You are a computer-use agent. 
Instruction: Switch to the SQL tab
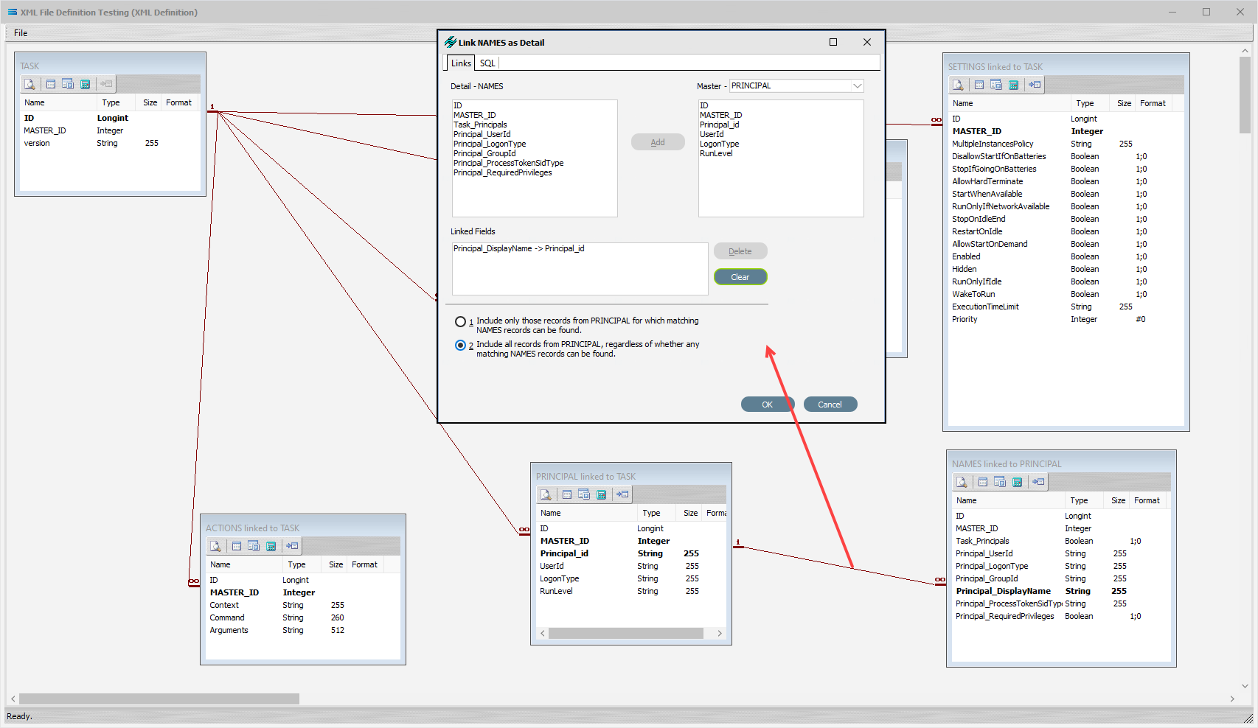coord(487,63)
